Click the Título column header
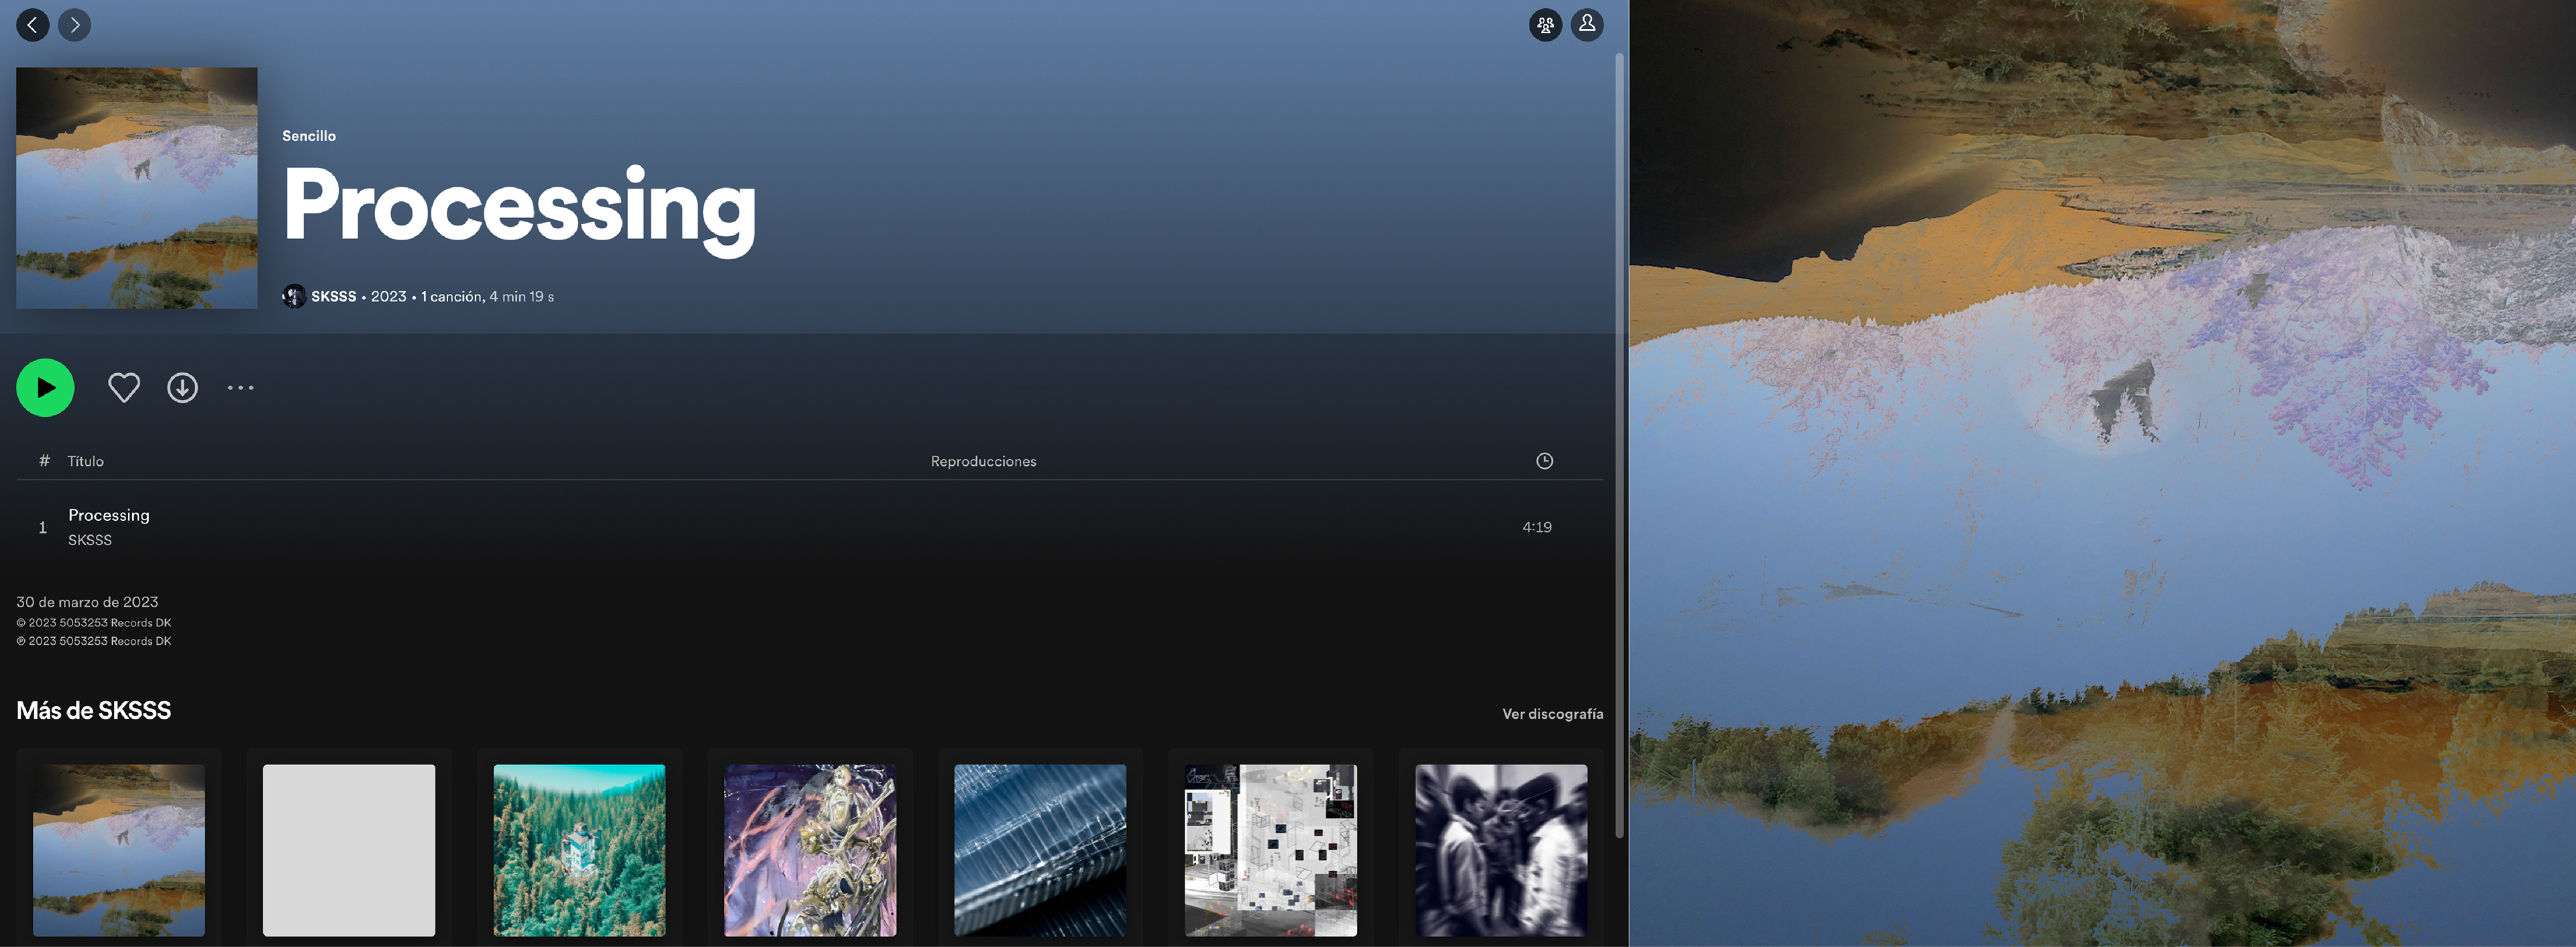 pyautogui.click(x=85, y=461)
